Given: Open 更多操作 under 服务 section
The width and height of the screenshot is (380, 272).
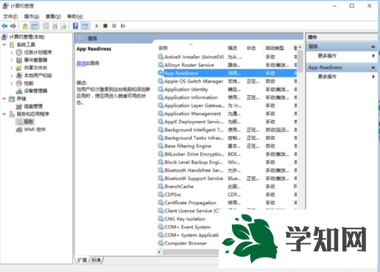Looking at the screenshot, I should click(x=327, y=56).
